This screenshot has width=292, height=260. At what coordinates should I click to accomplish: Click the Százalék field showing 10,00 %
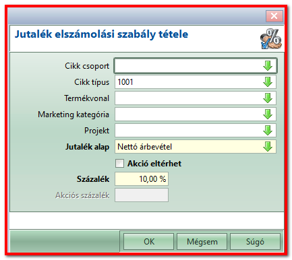(x=142, y=179)
